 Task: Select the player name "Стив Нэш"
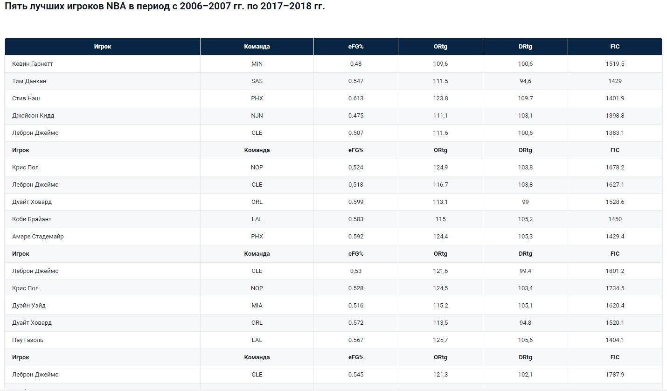[26, 98]
